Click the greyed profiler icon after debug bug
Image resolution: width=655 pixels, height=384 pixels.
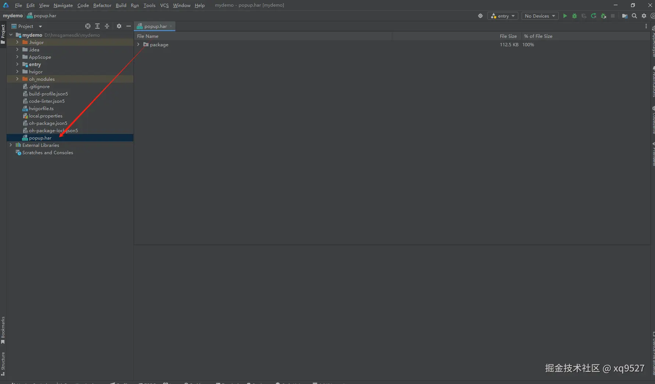pos(584,16)
